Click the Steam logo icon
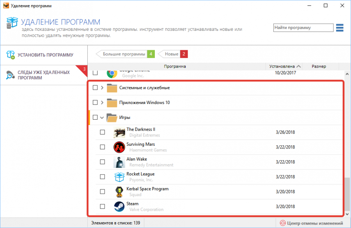The height and width of the screenshot is (228, 351). pyautogui.click(x=119, y=207)
